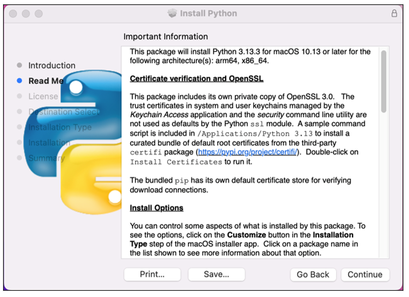
Task: Select the Summary step in sidebar
Action: [x=46, y=158]
